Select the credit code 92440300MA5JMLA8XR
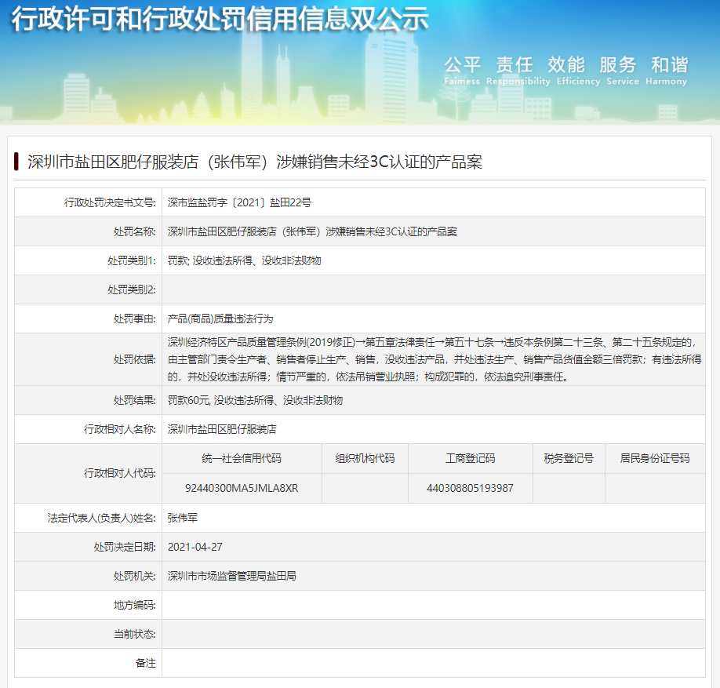This screenshot has width=720, height=688. pos(242,488)
